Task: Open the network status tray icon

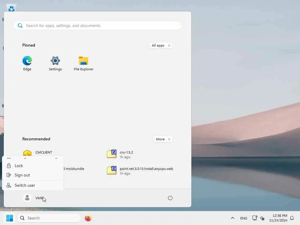Action: [x=255, y=218]
